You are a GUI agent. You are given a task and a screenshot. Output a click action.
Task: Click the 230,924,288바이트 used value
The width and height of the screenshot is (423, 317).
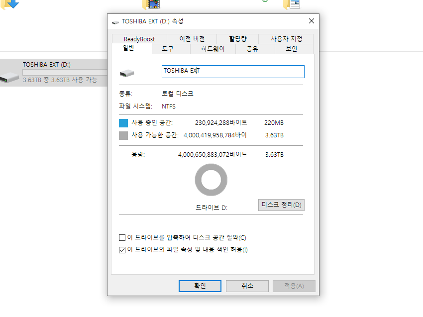click(x=221, y=123)
